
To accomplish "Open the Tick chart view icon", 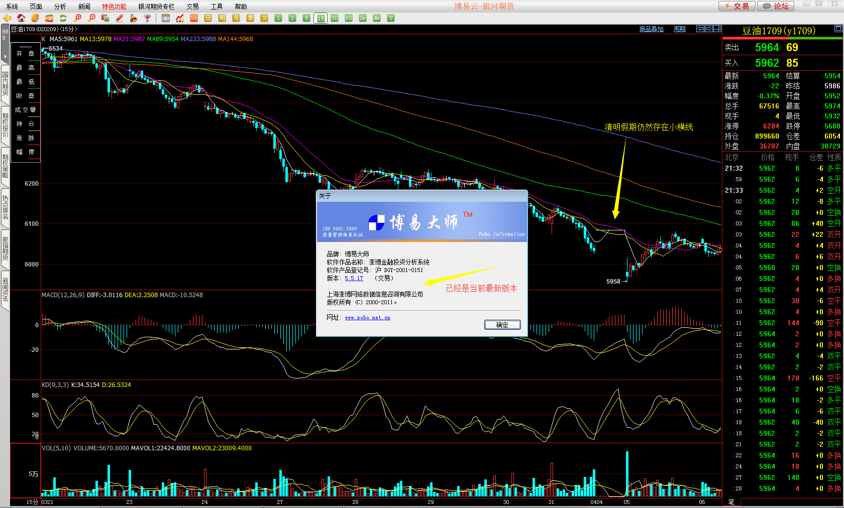I will (194, 18).
